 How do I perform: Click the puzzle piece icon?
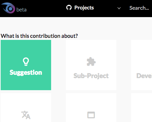(x=91, y=62)
